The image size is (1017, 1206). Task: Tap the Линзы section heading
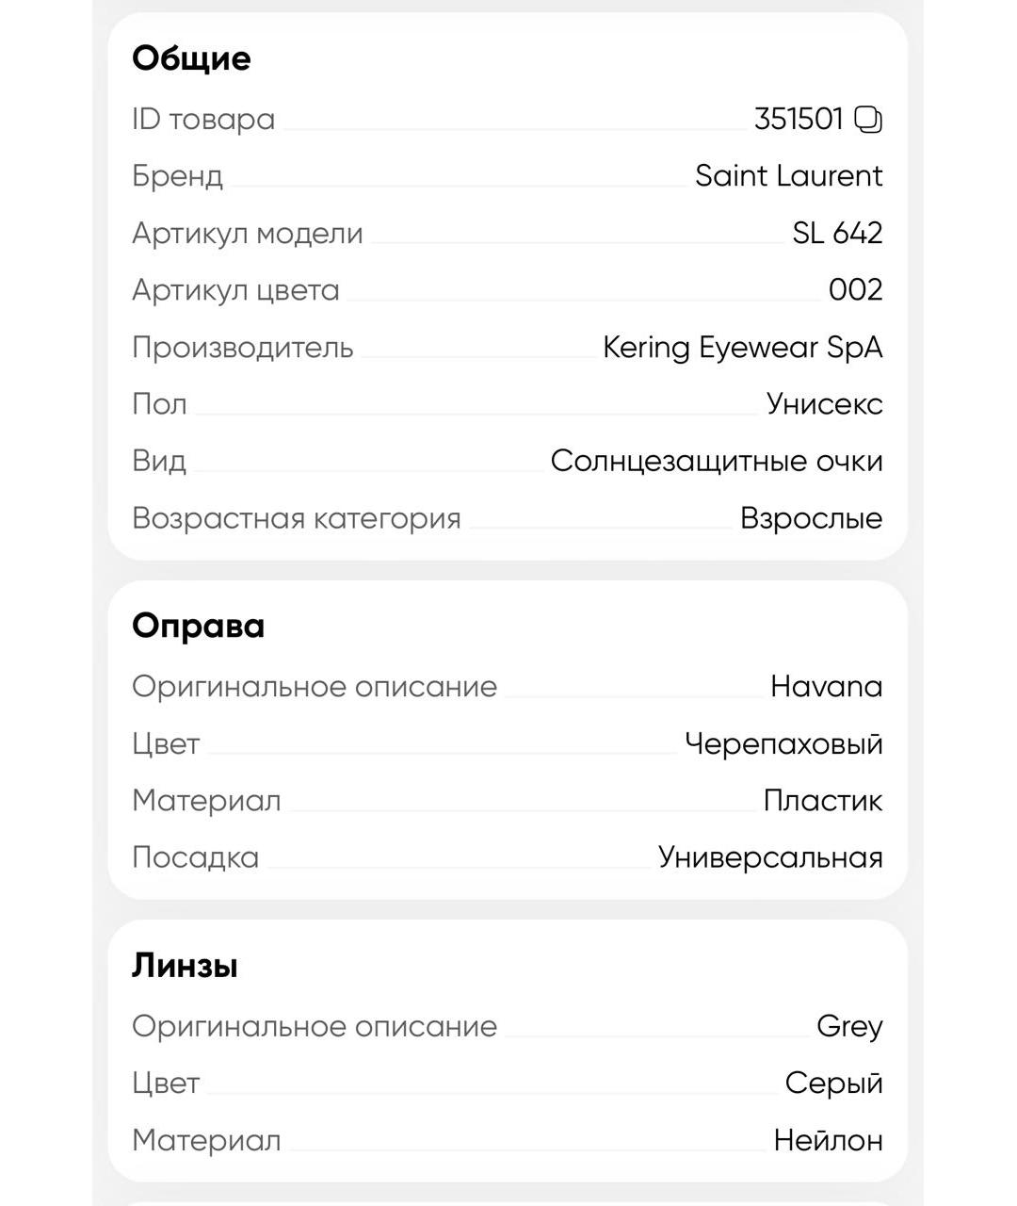tap(185, 966)
